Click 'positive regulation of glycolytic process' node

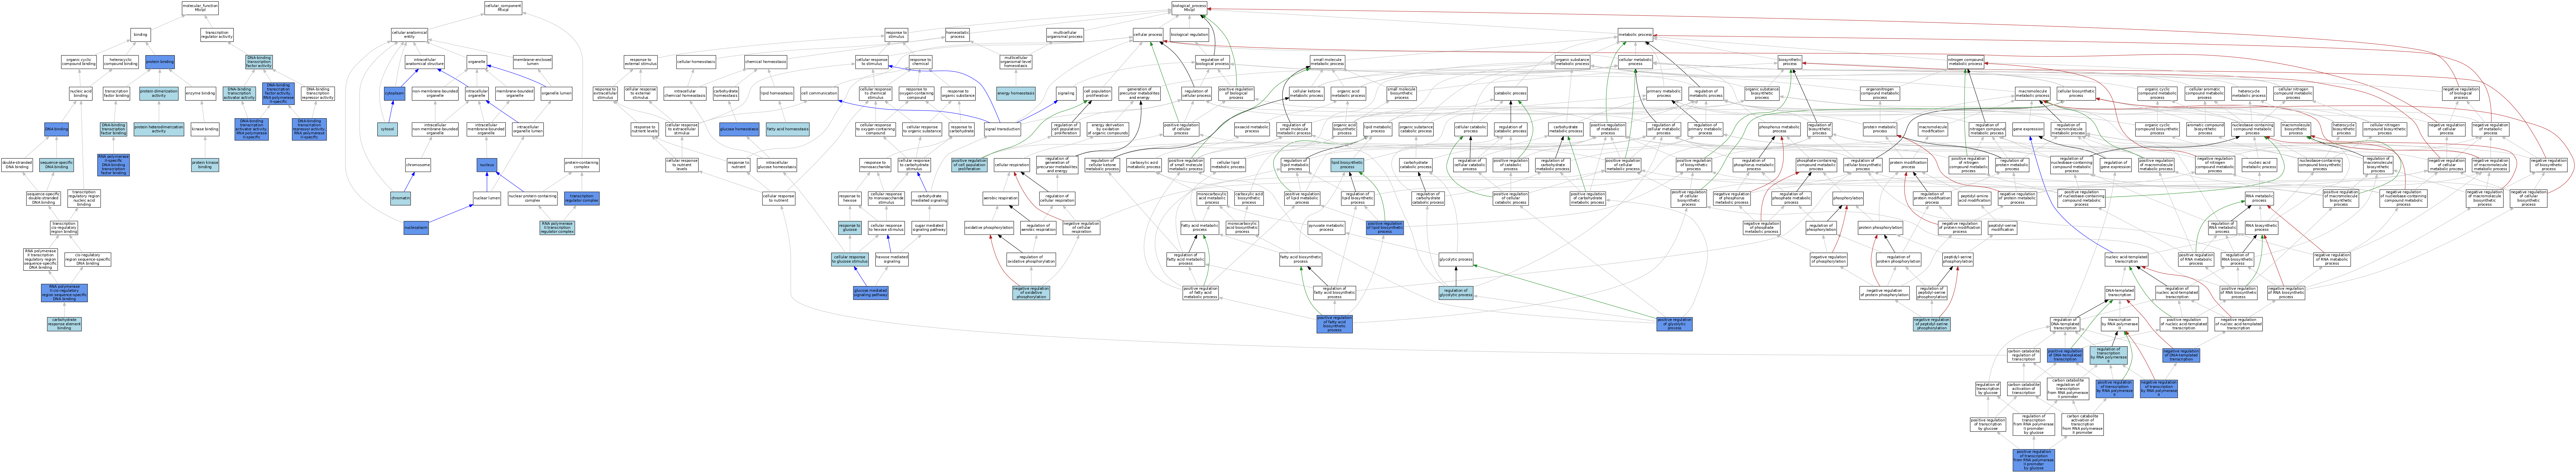(1675, 324)
